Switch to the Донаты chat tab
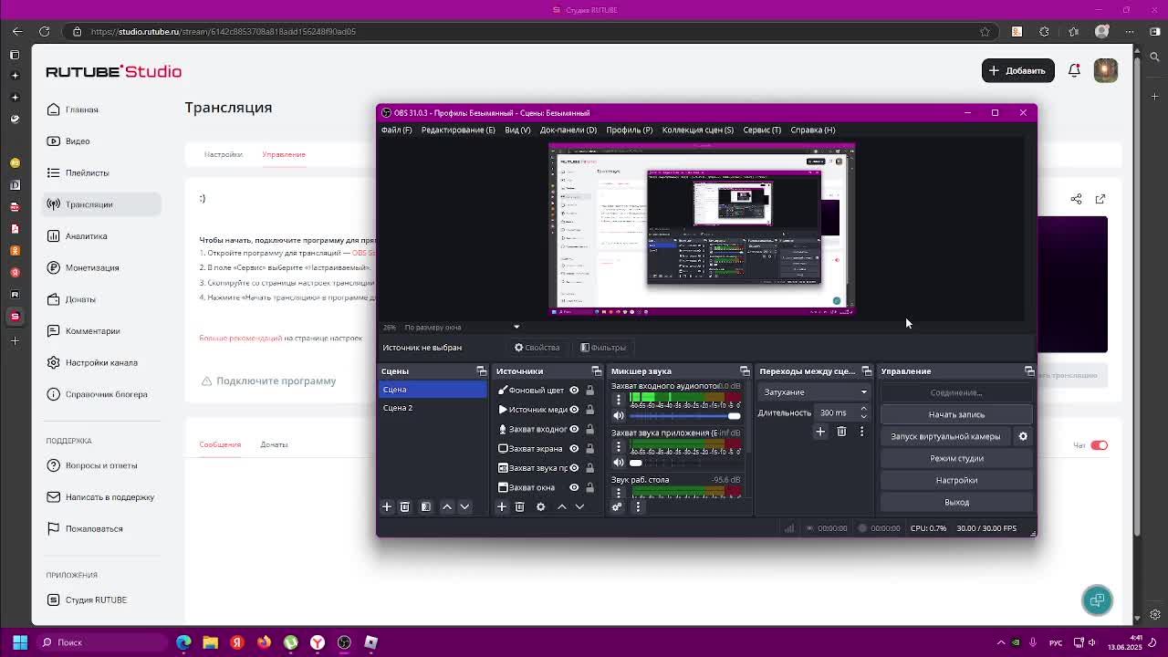This screenshot has height=657, width=1168. (x=274, y=444)
